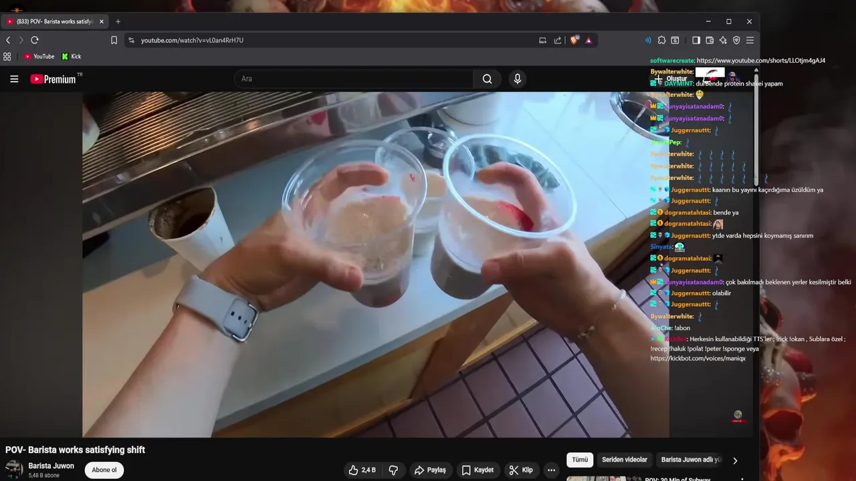The height and width of the screenshot is (481, 856).
Task: Save the video using the Kaydet button
Action: coord(477,470)
